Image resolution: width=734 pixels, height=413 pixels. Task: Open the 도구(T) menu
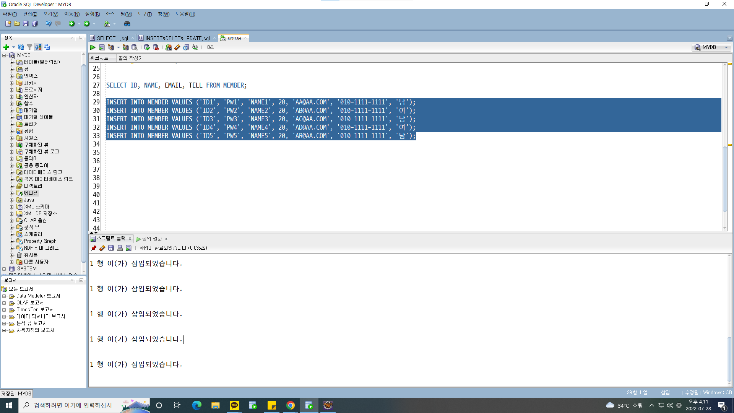click(x=145, y=14)
